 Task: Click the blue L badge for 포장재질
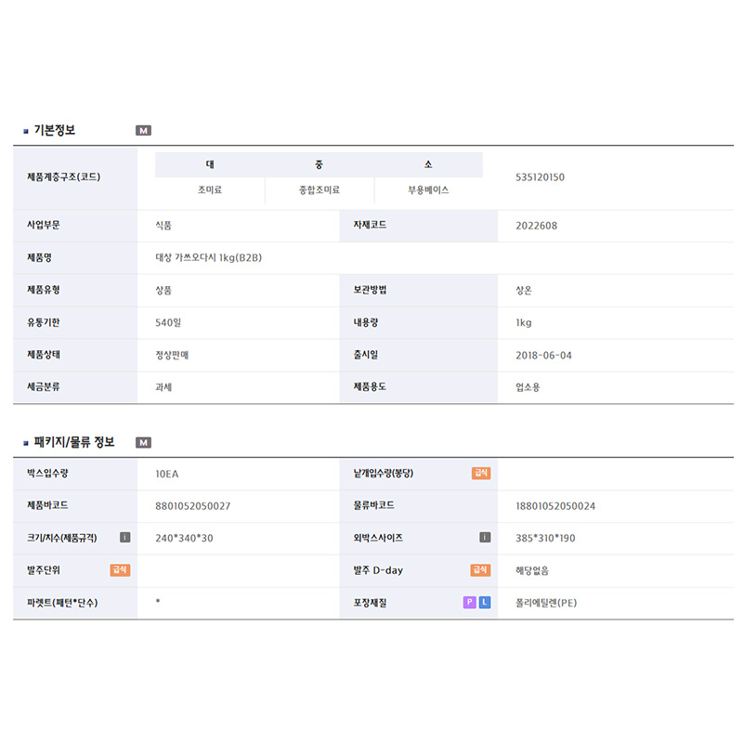(x=485, y=603)
